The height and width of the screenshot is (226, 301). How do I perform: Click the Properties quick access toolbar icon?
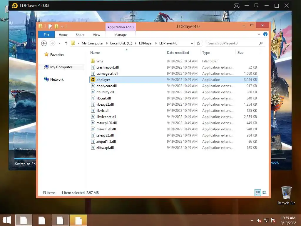tap(50, 26)
